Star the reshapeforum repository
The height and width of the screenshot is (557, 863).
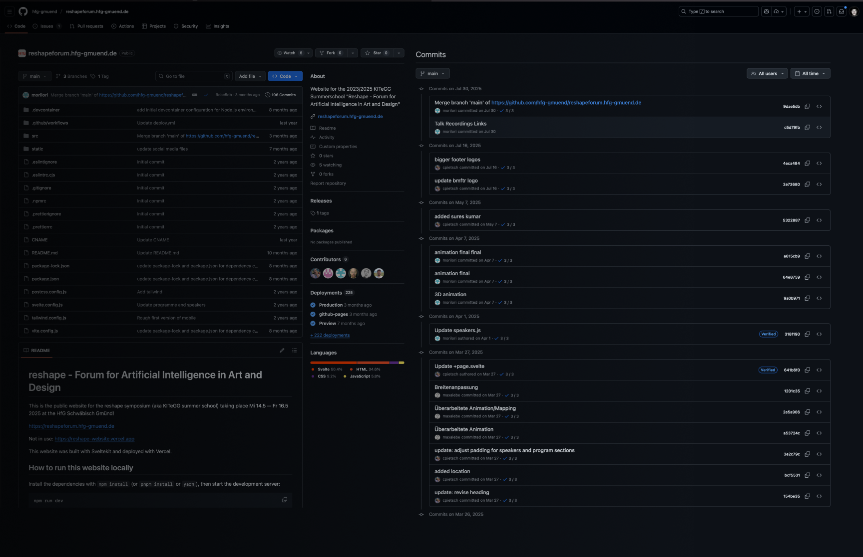pos(376,53)
